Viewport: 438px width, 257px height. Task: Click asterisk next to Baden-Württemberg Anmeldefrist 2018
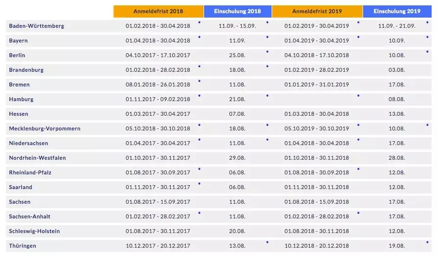pos(199,22)
